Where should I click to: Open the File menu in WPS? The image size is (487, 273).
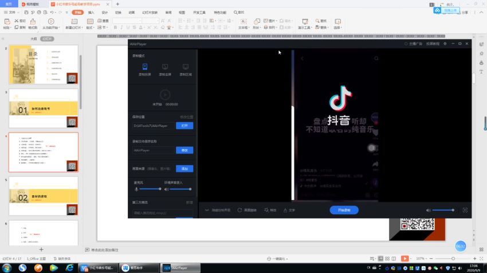10,13
